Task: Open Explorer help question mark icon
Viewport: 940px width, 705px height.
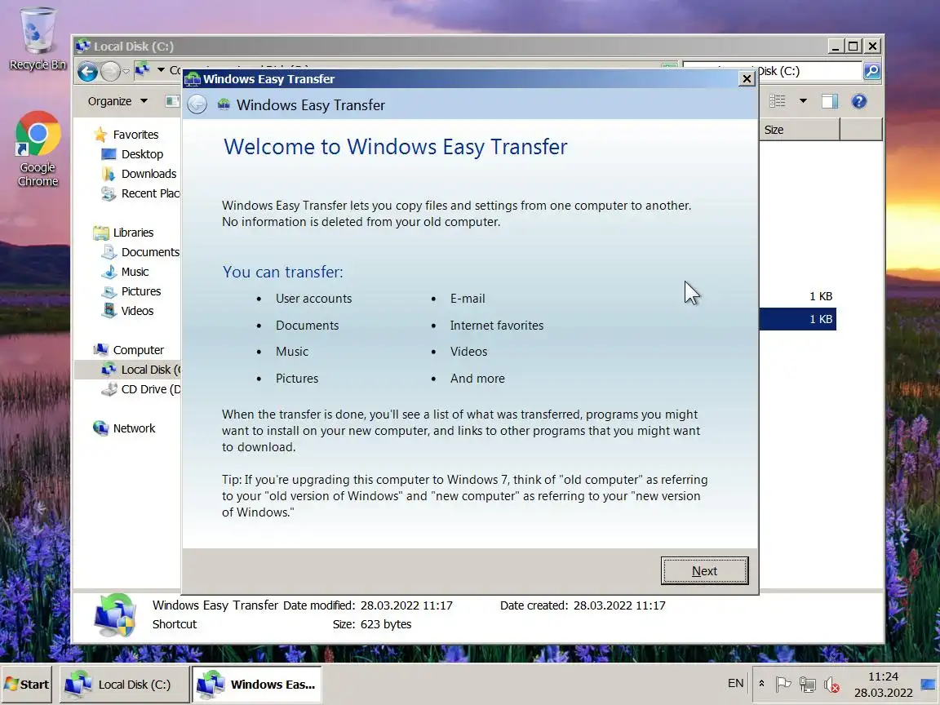Action: (859, 101)
